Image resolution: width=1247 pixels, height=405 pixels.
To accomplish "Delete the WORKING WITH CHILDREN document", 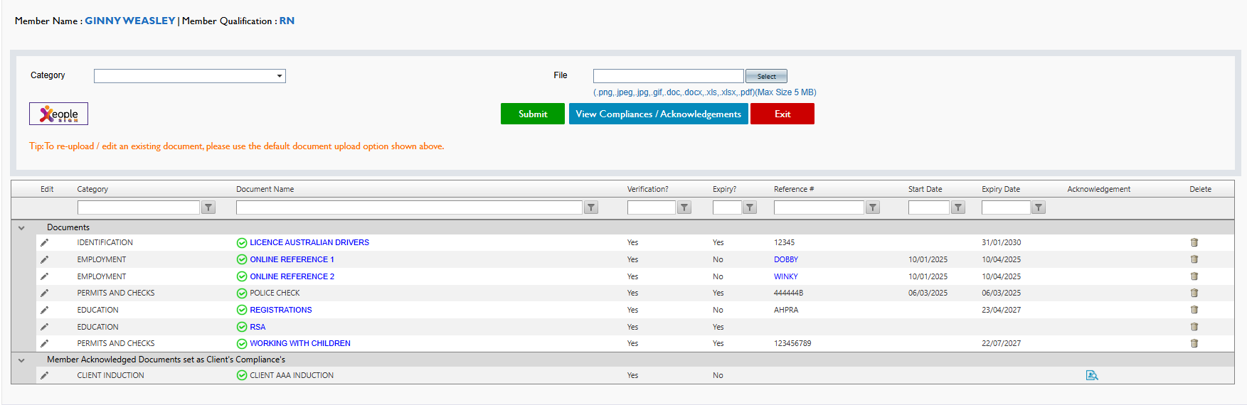I will click(x=1194, y=343).
